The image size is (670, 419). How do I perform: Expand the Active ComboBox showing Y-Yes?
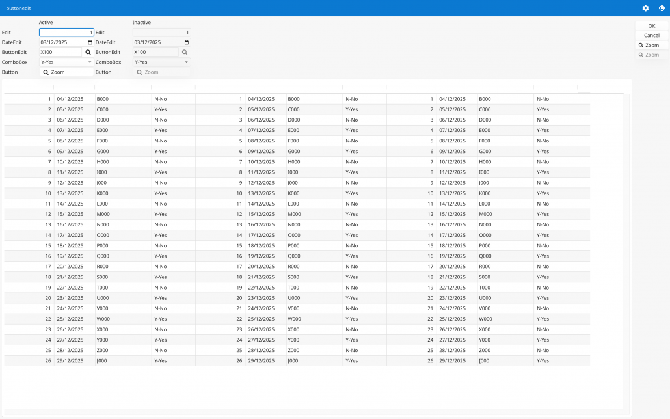(90, 62)
